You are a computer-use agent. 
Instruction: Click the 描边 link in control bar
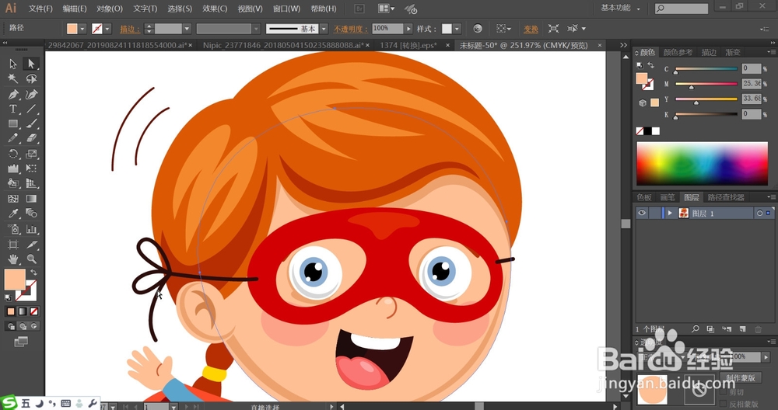point(130,30)
